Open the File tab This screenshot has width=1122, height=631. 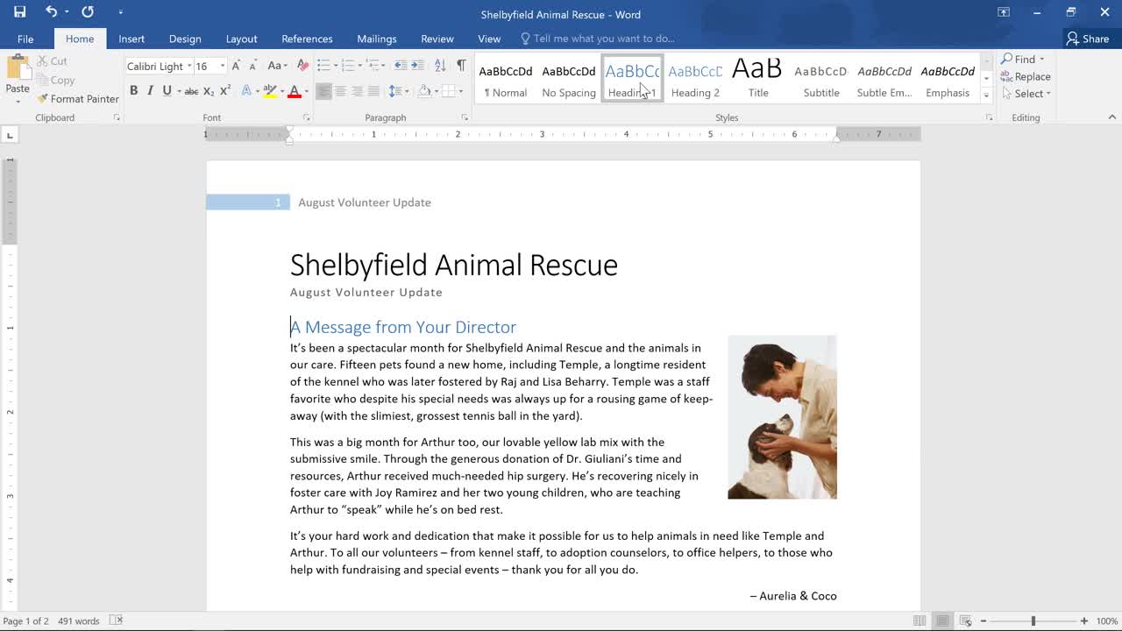25,39
